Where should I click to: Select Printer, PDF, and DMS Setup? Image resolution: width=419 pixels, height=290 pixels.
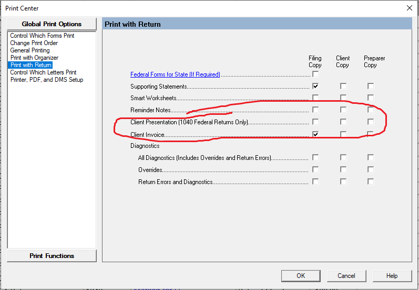pos(47,80)
